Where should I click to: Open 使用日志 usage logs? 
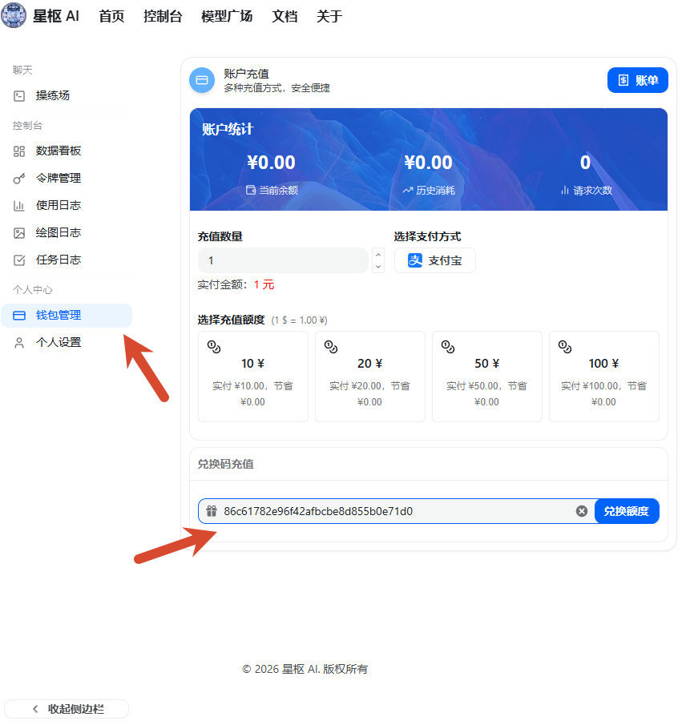pyautogui.click(x=58, y=205)
